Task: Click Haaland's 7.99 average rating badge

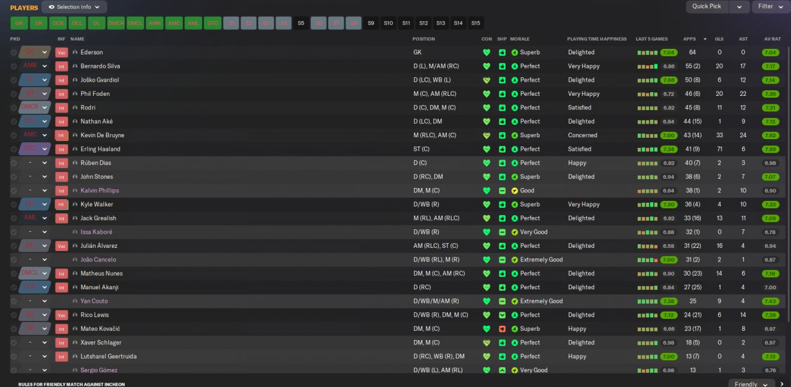Action: click(770, 149)
